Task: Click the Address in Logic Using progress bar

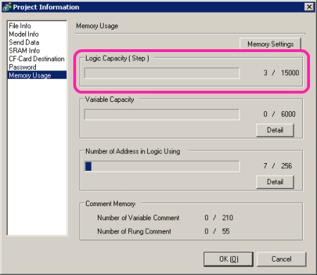Action: click(x=162, y=166)
